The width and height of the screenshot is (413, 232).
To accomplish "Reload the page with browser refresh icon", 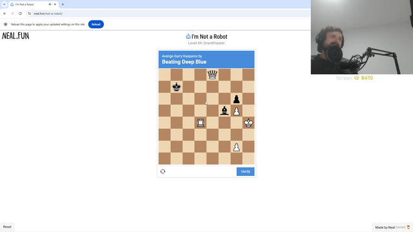I will coord(20,14).
